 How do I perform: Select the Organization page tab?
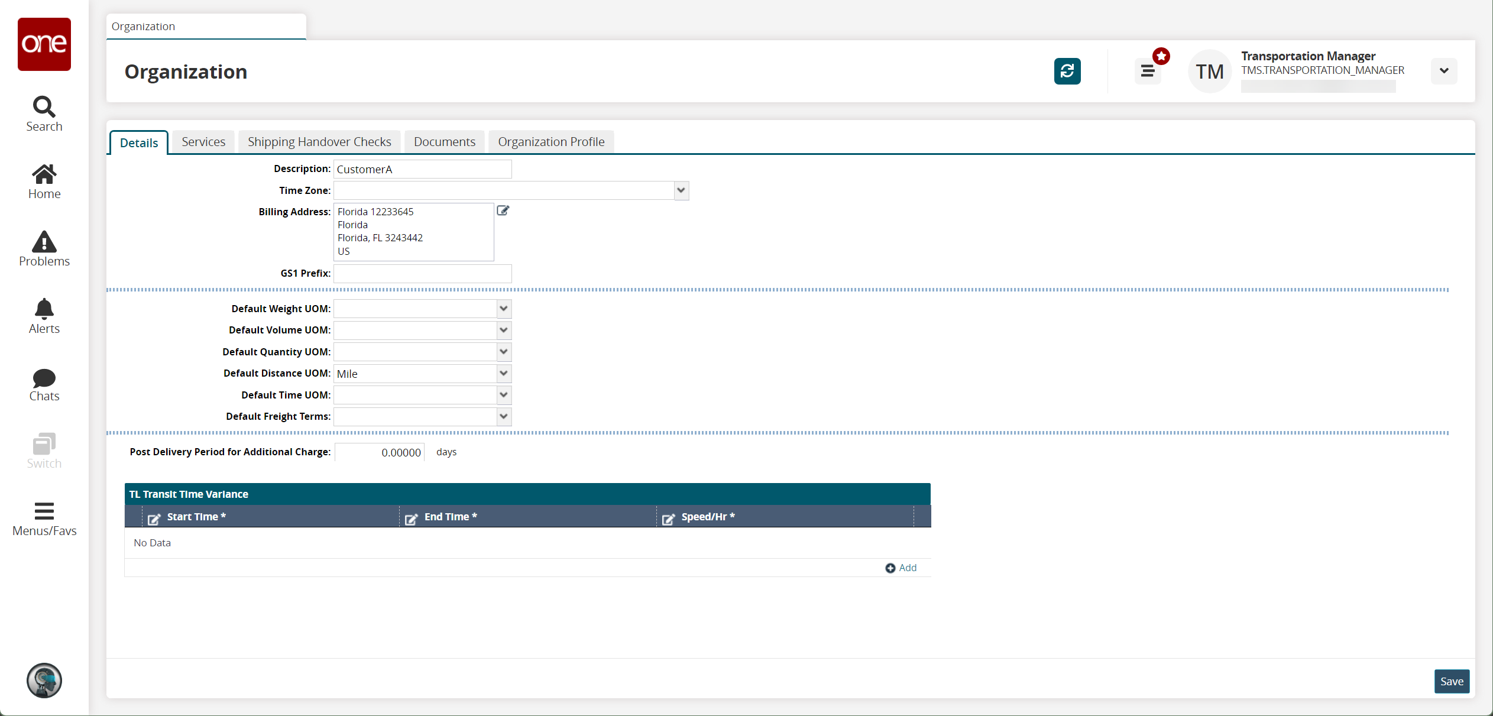coord(206,27)
